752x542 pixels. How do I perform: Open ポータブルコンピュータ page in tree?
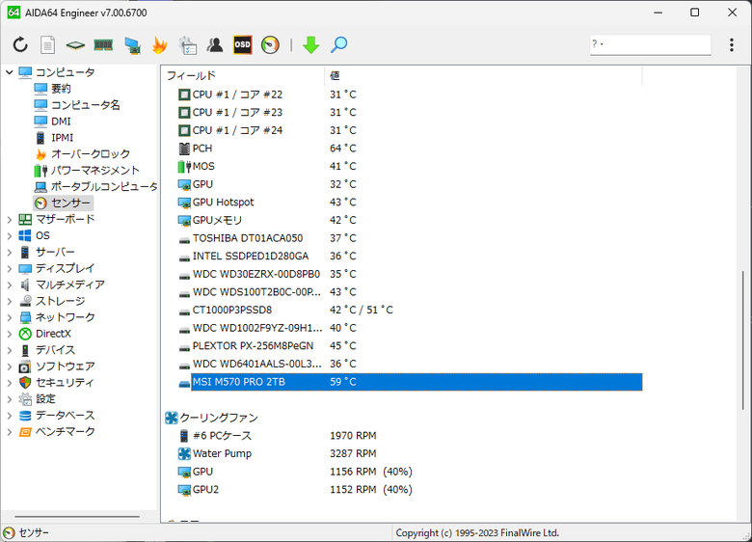click(x=104, y=186)
